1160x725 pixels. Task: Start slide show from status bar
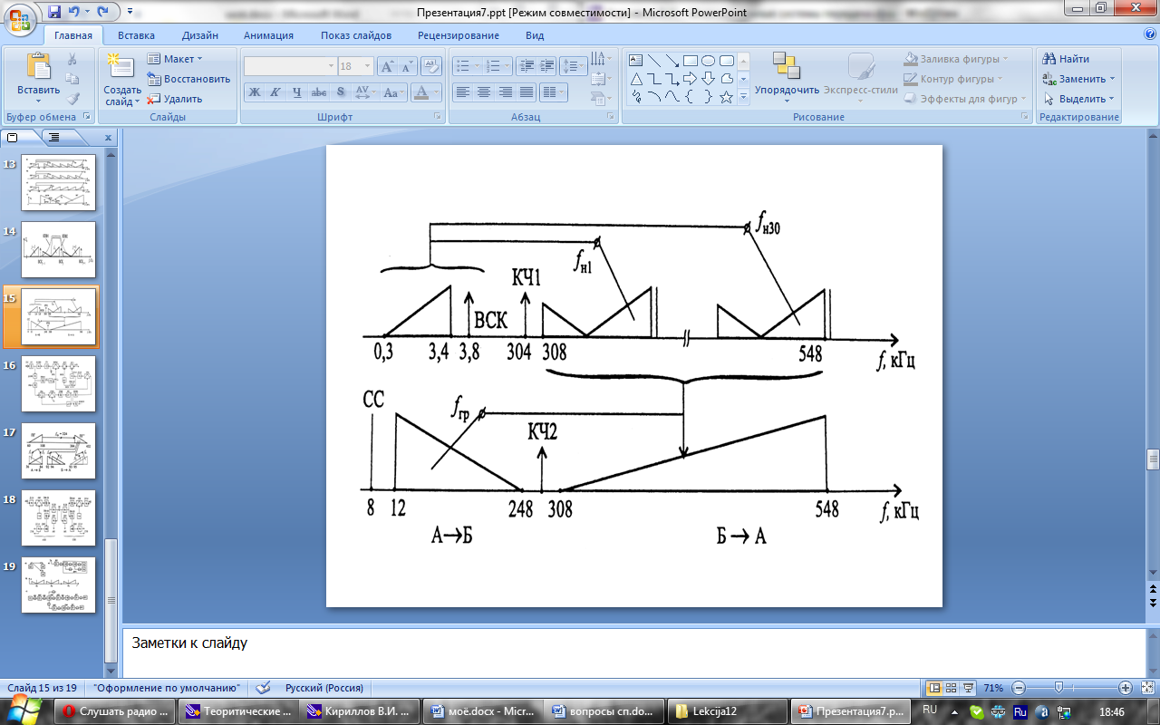tap(969, 688)
